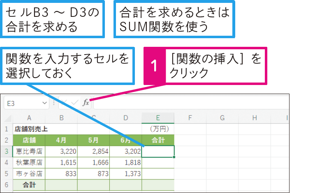Screen dimensions: 322x193
Task: Click the cell containing 3,220
Action: click(x=61, y=152)
